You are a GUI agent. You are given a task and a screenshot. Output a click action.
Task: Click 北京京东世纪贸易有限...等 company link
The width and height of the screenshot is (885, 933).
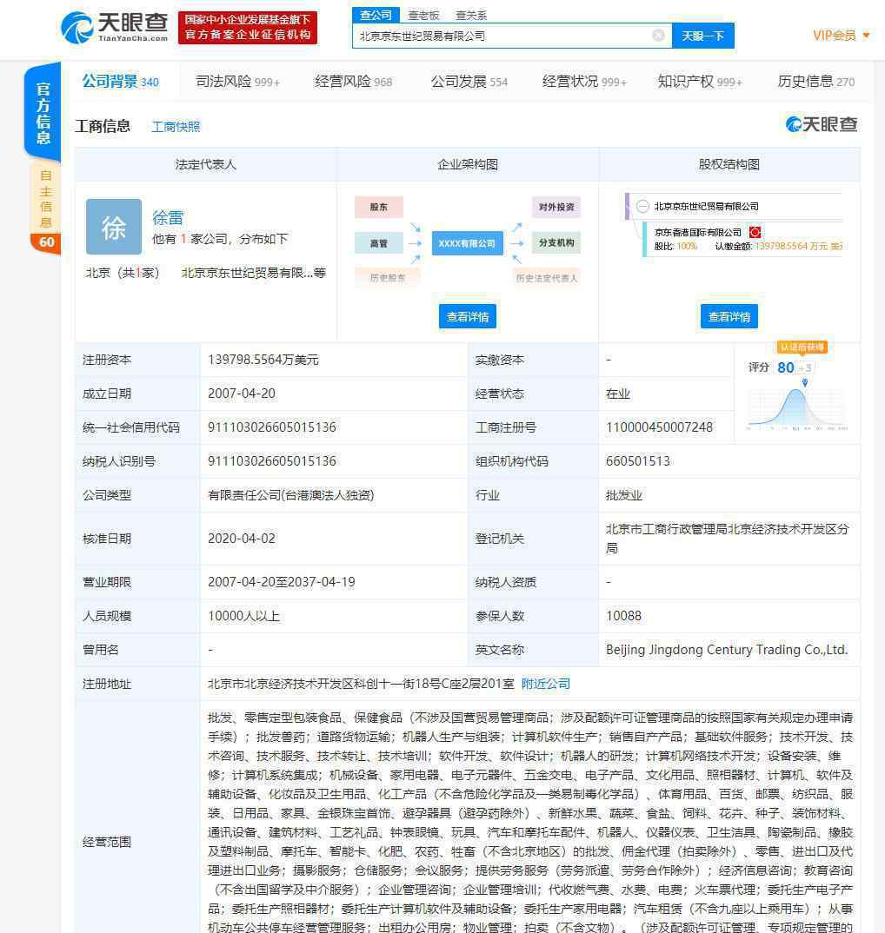click(x=253, y=273)
